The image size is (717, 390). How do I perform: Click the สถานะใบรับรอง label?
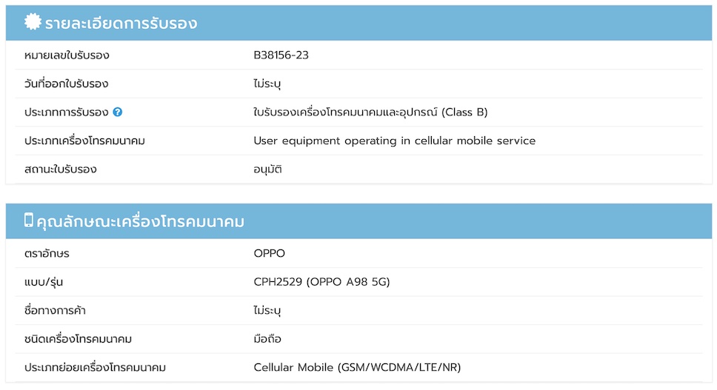[60, 169]
